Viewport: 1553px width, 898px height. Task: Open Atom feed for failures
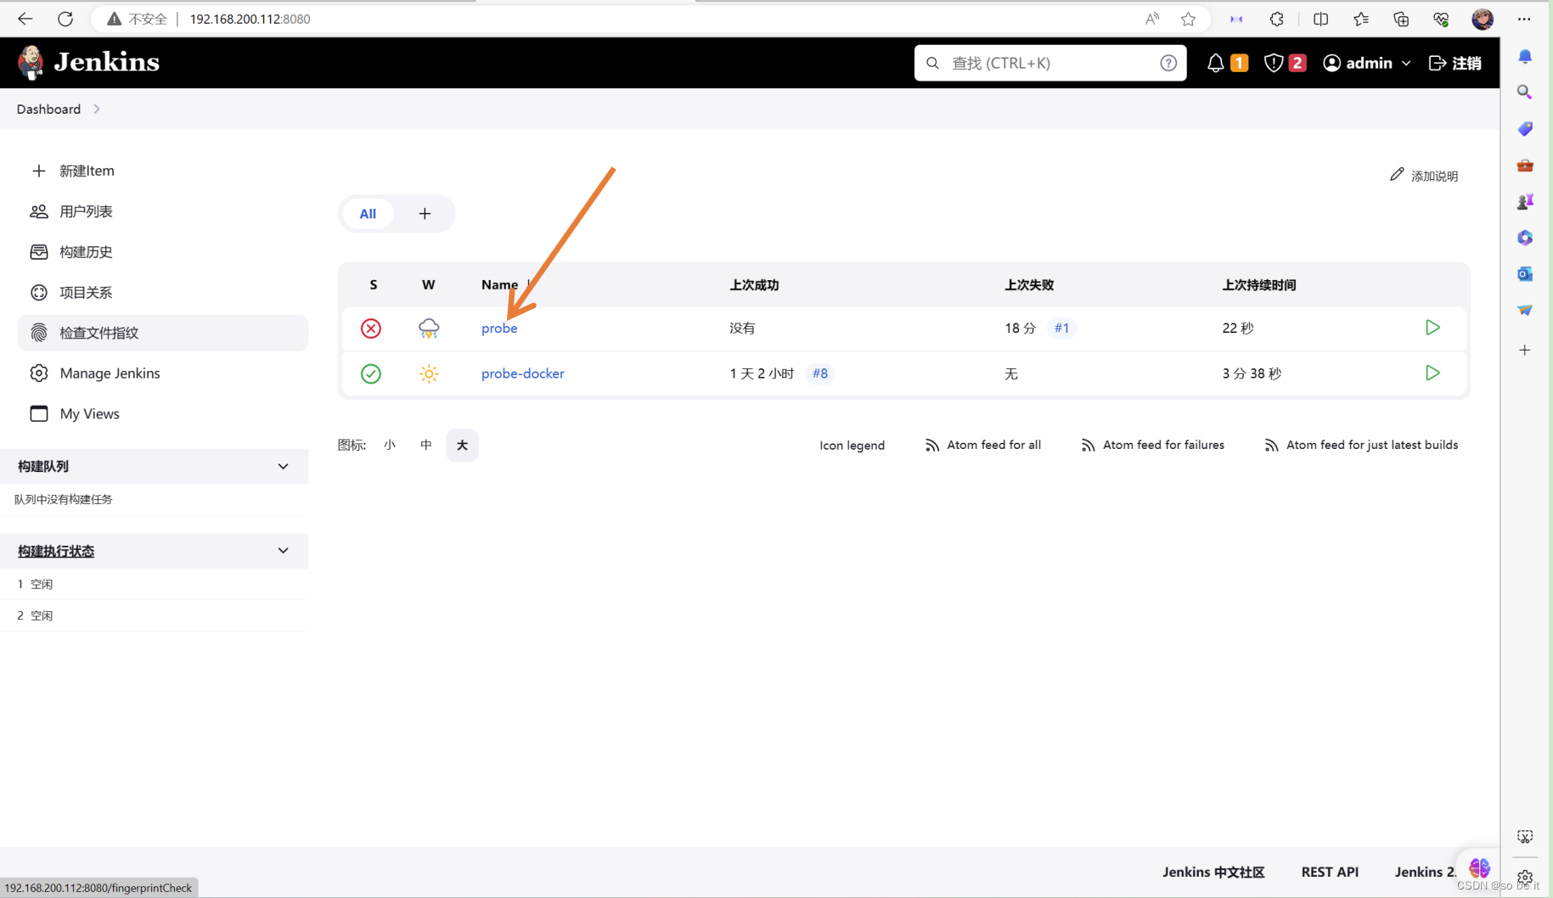click(1152, 445)
